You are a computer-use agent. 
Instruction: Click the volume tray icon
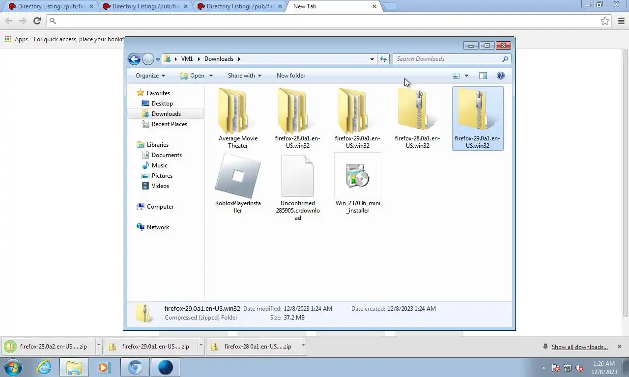[579, 368]
